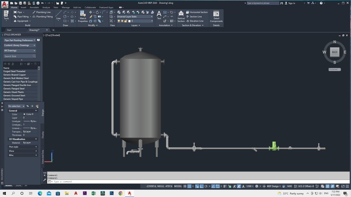Click the Move tool in Modify panel
The image size is (351, 197).
[90, 12]
